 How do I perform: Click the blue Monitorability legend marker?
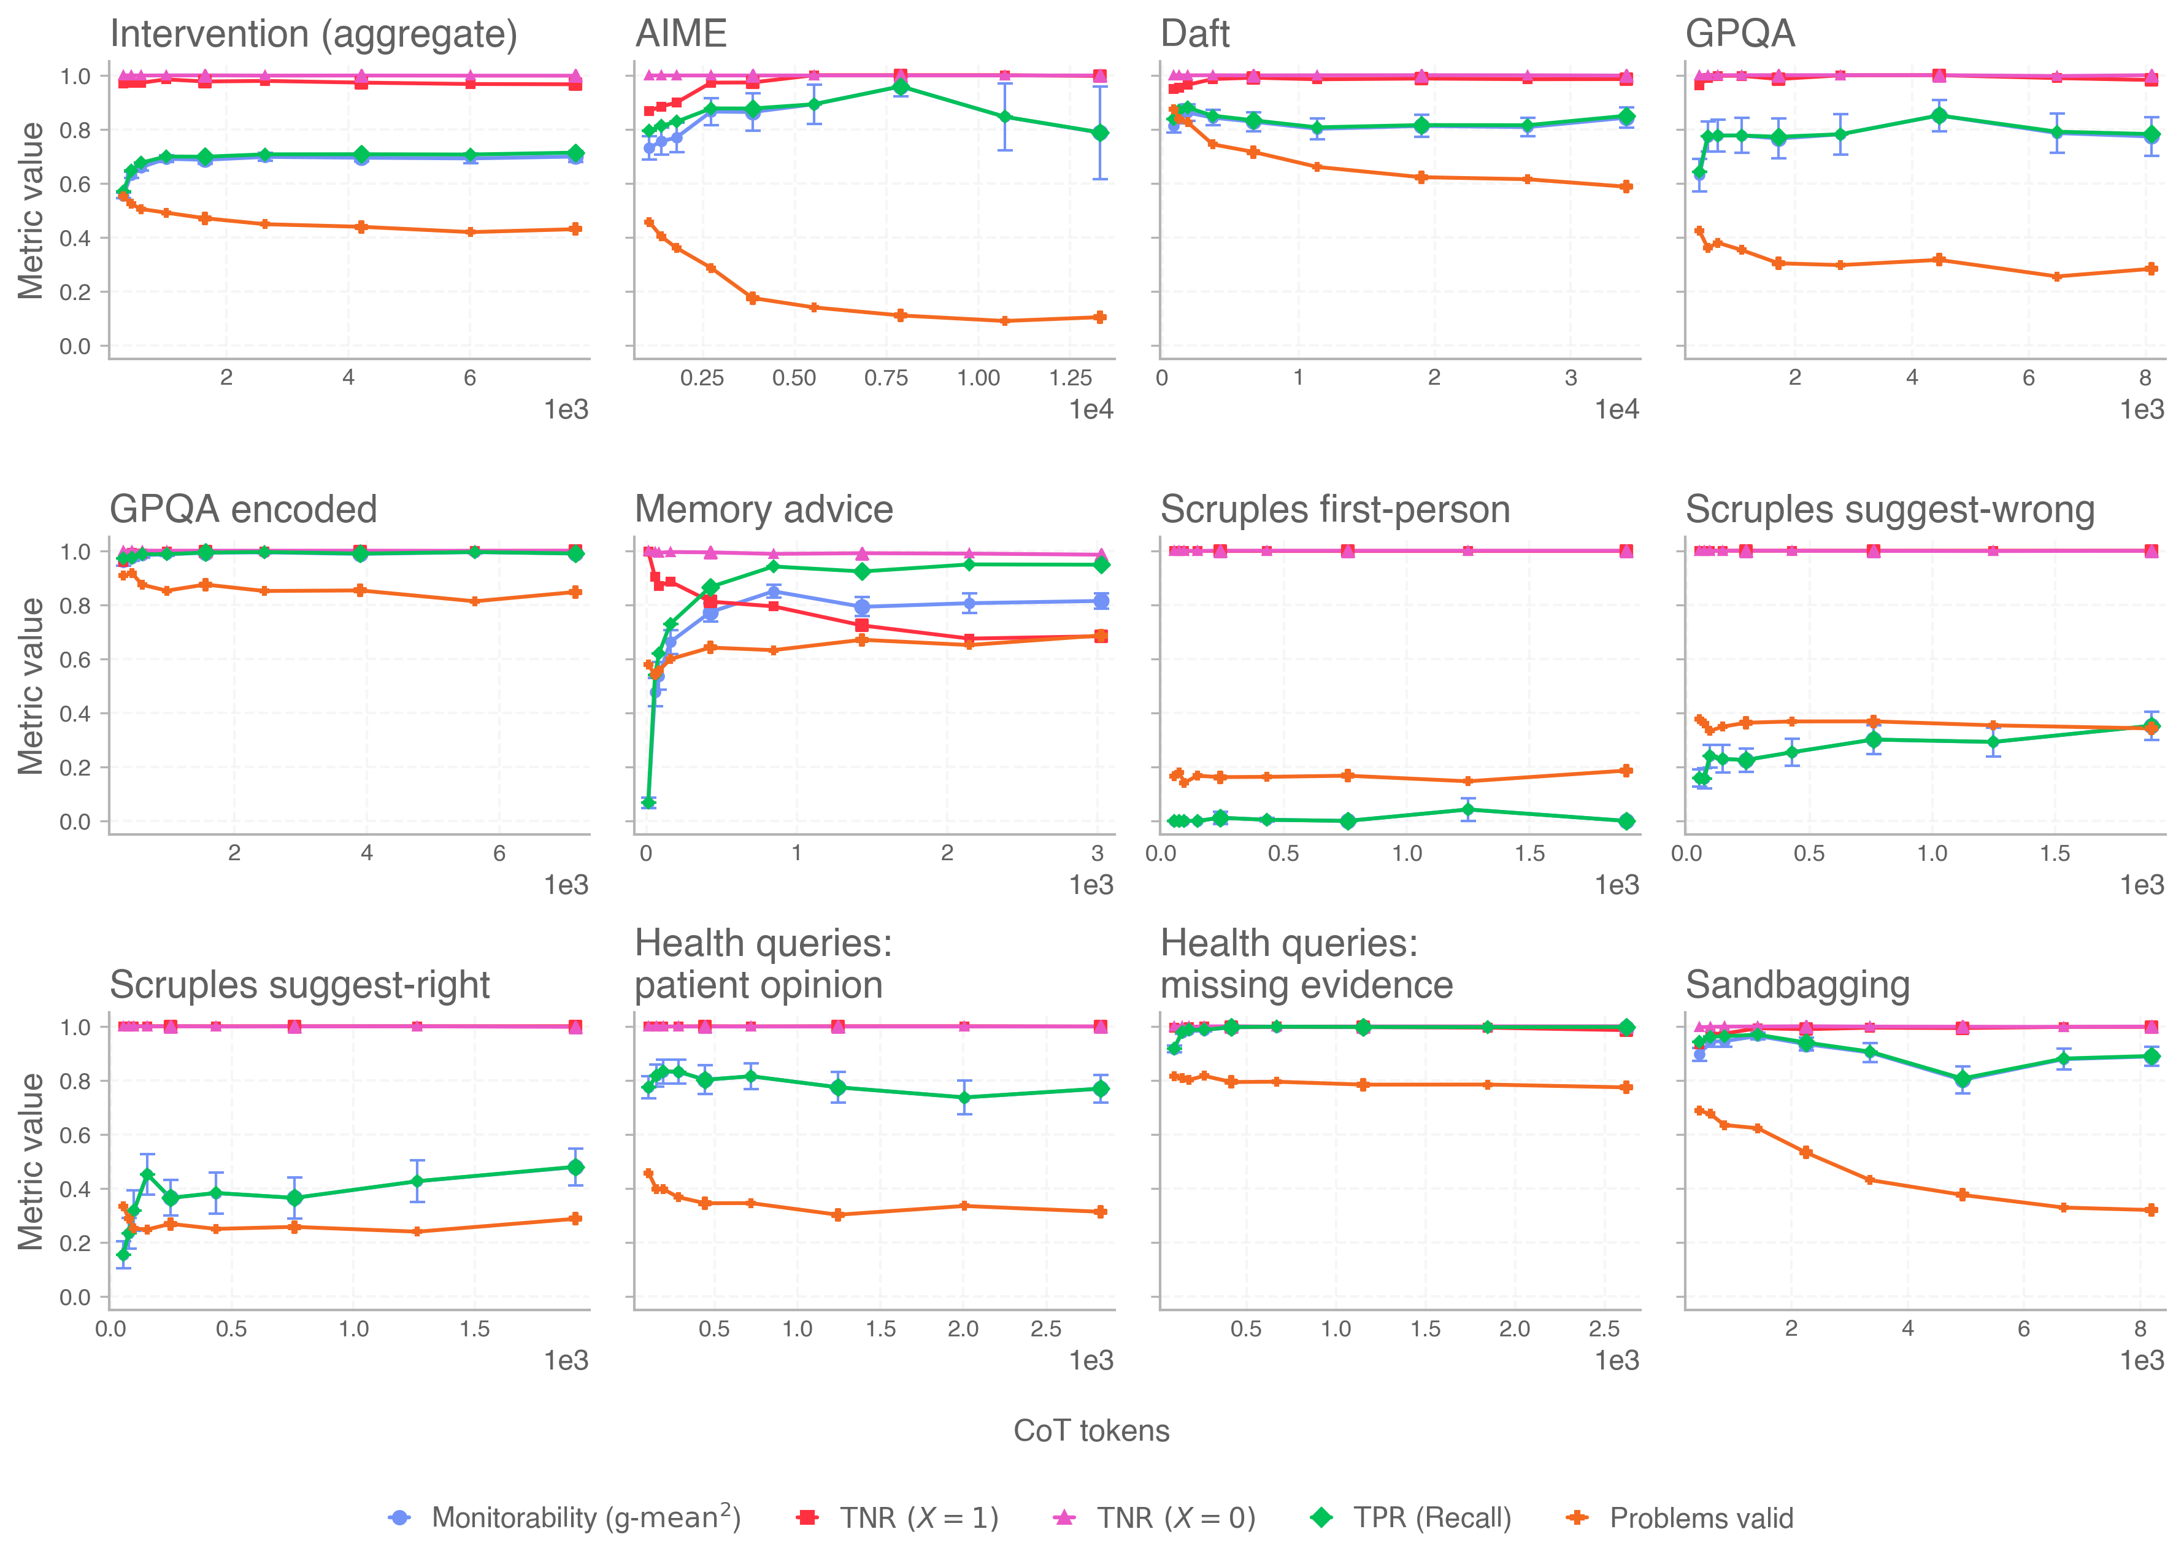(399, 1518)
